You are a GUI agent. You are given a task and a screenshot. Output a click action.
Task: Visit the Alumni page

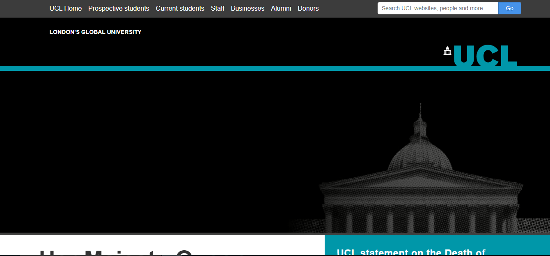coord(281,8)
